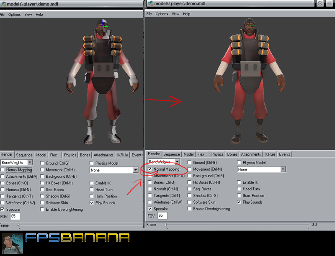
Task: Open Events tab in left window
Action: tap(137, 155)
